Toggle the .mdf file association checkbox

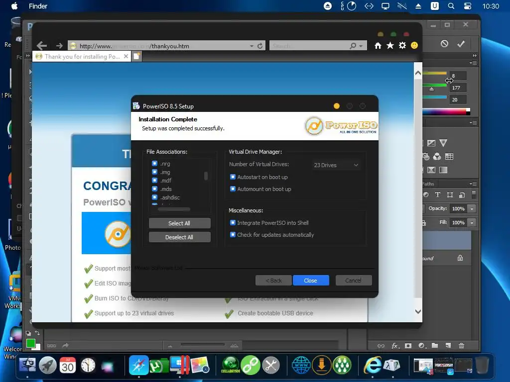pos(155,180)
